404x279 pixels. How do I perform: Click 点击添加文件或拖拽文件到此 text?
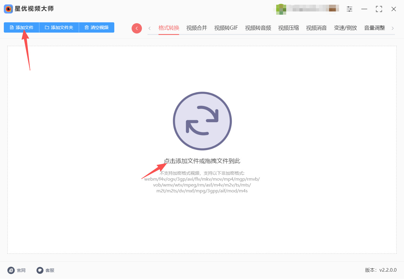coord(202,161)
